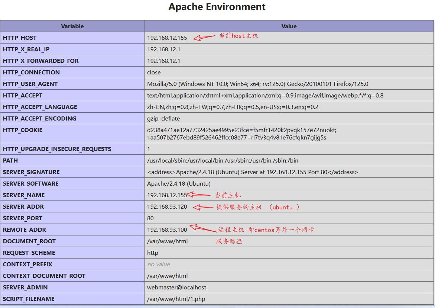Select the webmaster@localhost value
435x308 pixels.
(177, 287)
